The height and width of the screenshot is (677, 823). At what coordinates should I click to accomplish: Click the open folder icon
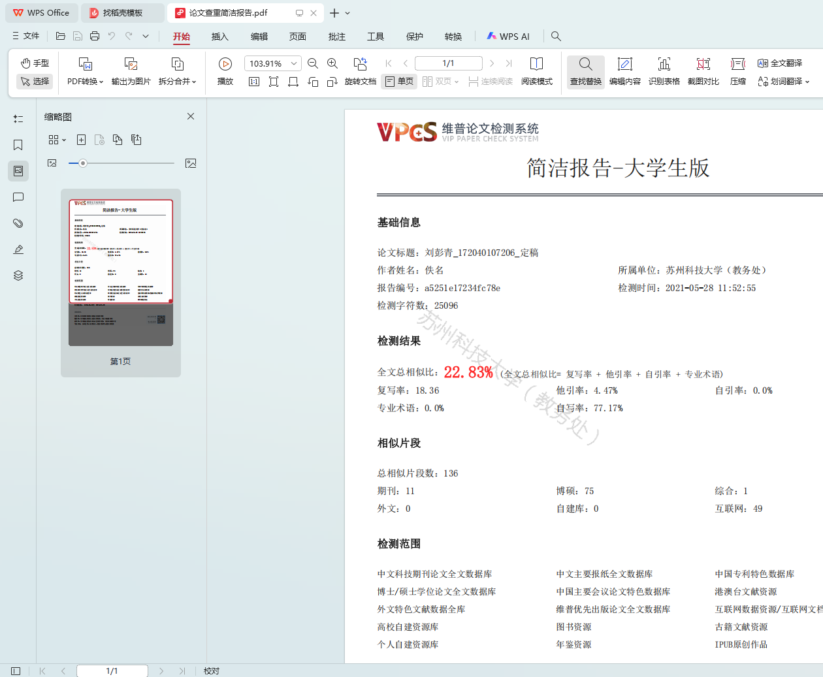coord(61,36)
